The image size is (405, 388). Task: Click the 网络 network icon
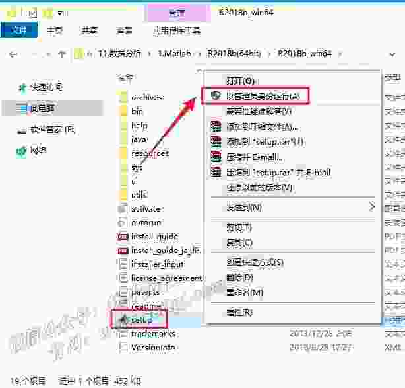(22, 151)
